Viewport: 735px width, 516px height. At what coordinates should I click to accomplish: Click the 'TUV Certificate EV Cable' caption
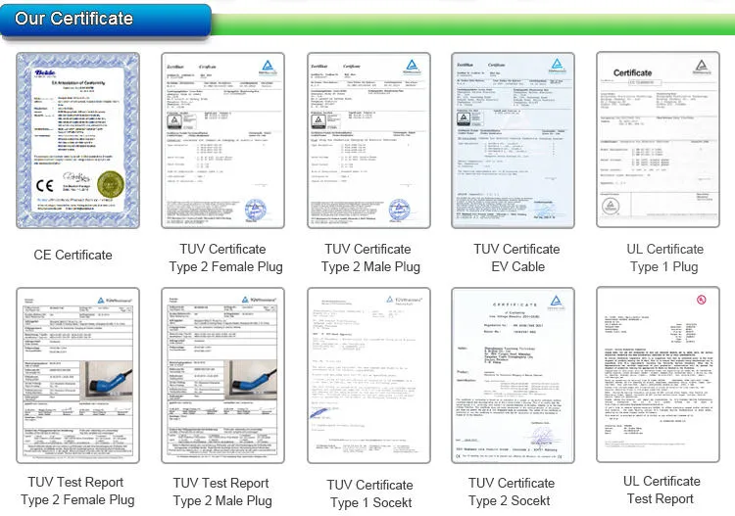pos(517,258)
